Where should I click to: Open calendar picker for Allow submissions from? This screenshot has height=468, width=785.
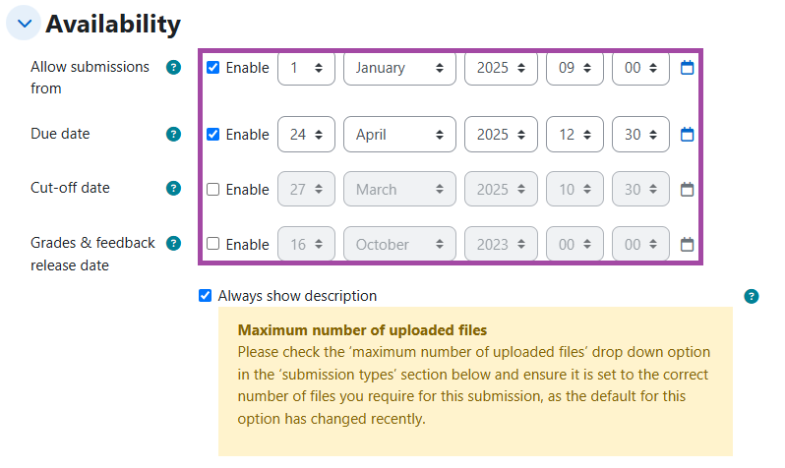tap(687, 67)
